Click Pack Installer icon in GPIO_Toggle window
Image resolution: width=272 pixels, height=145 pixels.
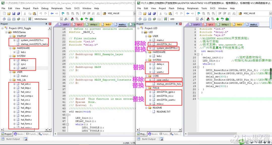(91, 19)
